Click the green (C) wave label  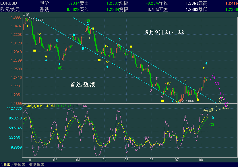[212, 125]
